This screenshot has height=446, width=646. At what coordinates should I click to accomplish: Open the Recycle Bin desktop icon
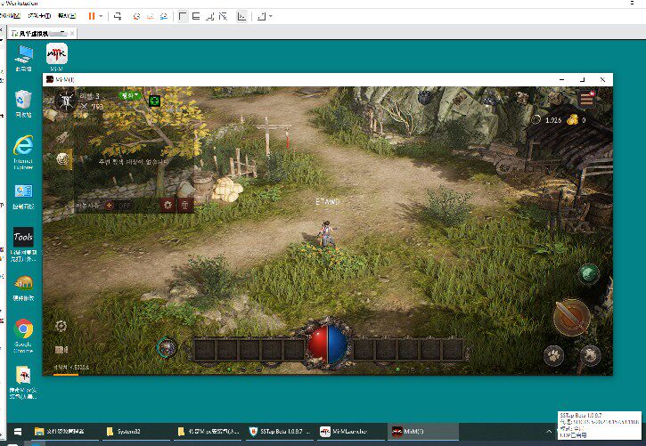tap(23, 103)
